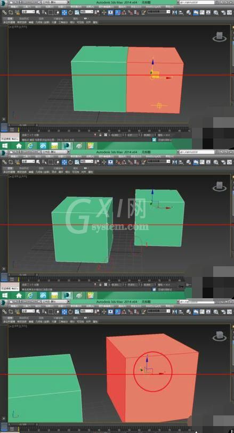Viewport: 234px width, 433px height.
Task: Activate Select and Rotate in top screenshot
Action: pyautogui.click(x=70, y=12)
